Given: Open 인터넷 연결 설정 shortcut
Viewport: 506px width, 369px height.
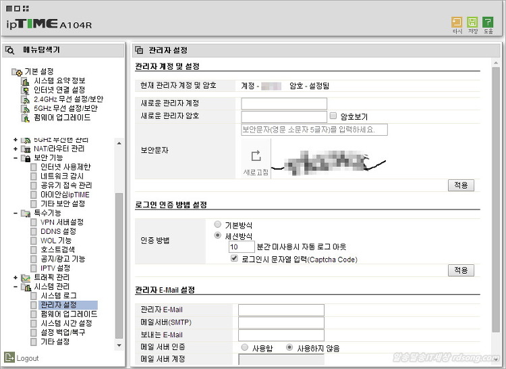Looking at the screenshot, I should click(x=59, y=89).
